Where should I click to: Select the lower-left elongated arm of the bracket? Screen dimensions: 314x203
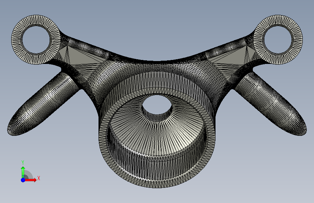click(x=43, y=104)
